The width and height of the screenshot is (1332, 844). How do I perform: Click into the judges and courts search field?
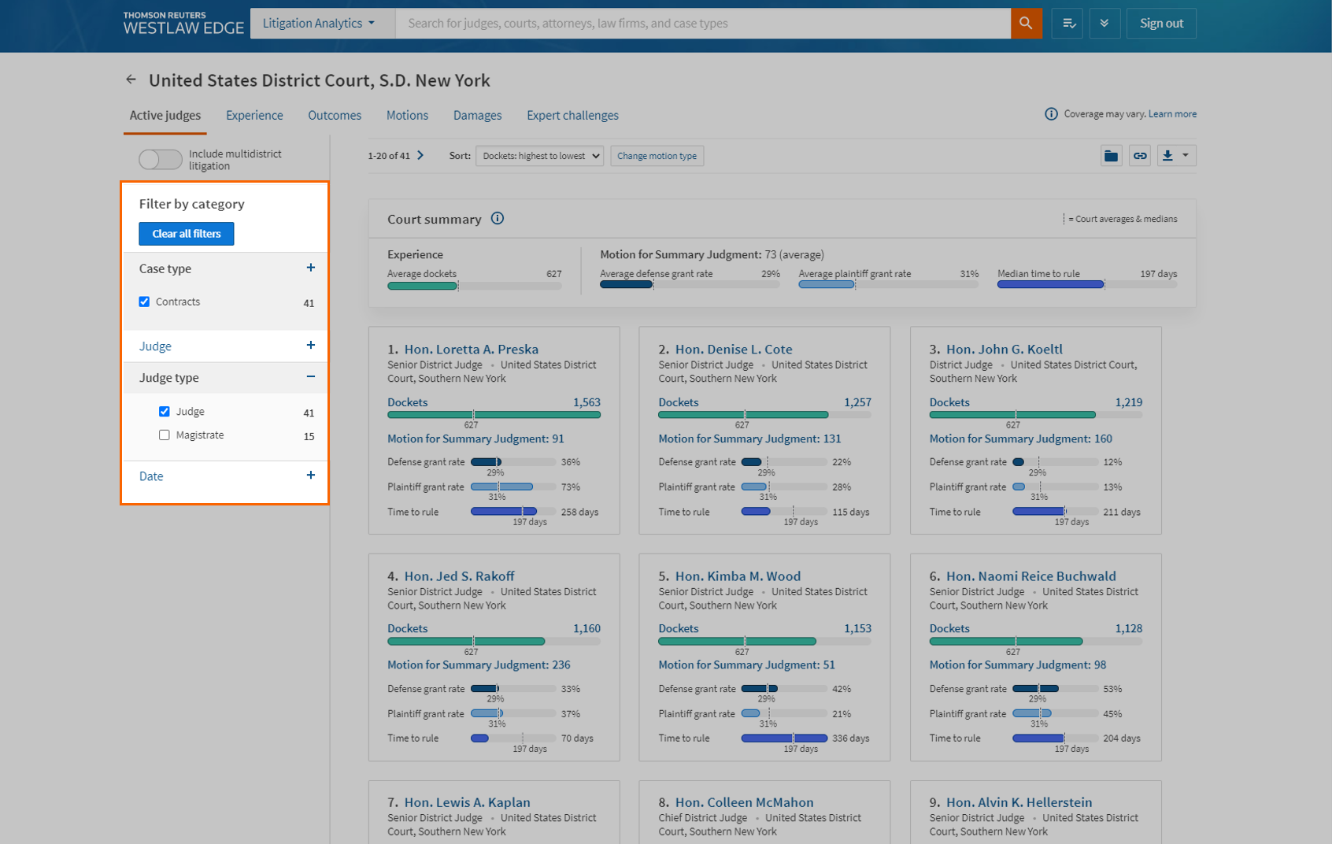701,24
